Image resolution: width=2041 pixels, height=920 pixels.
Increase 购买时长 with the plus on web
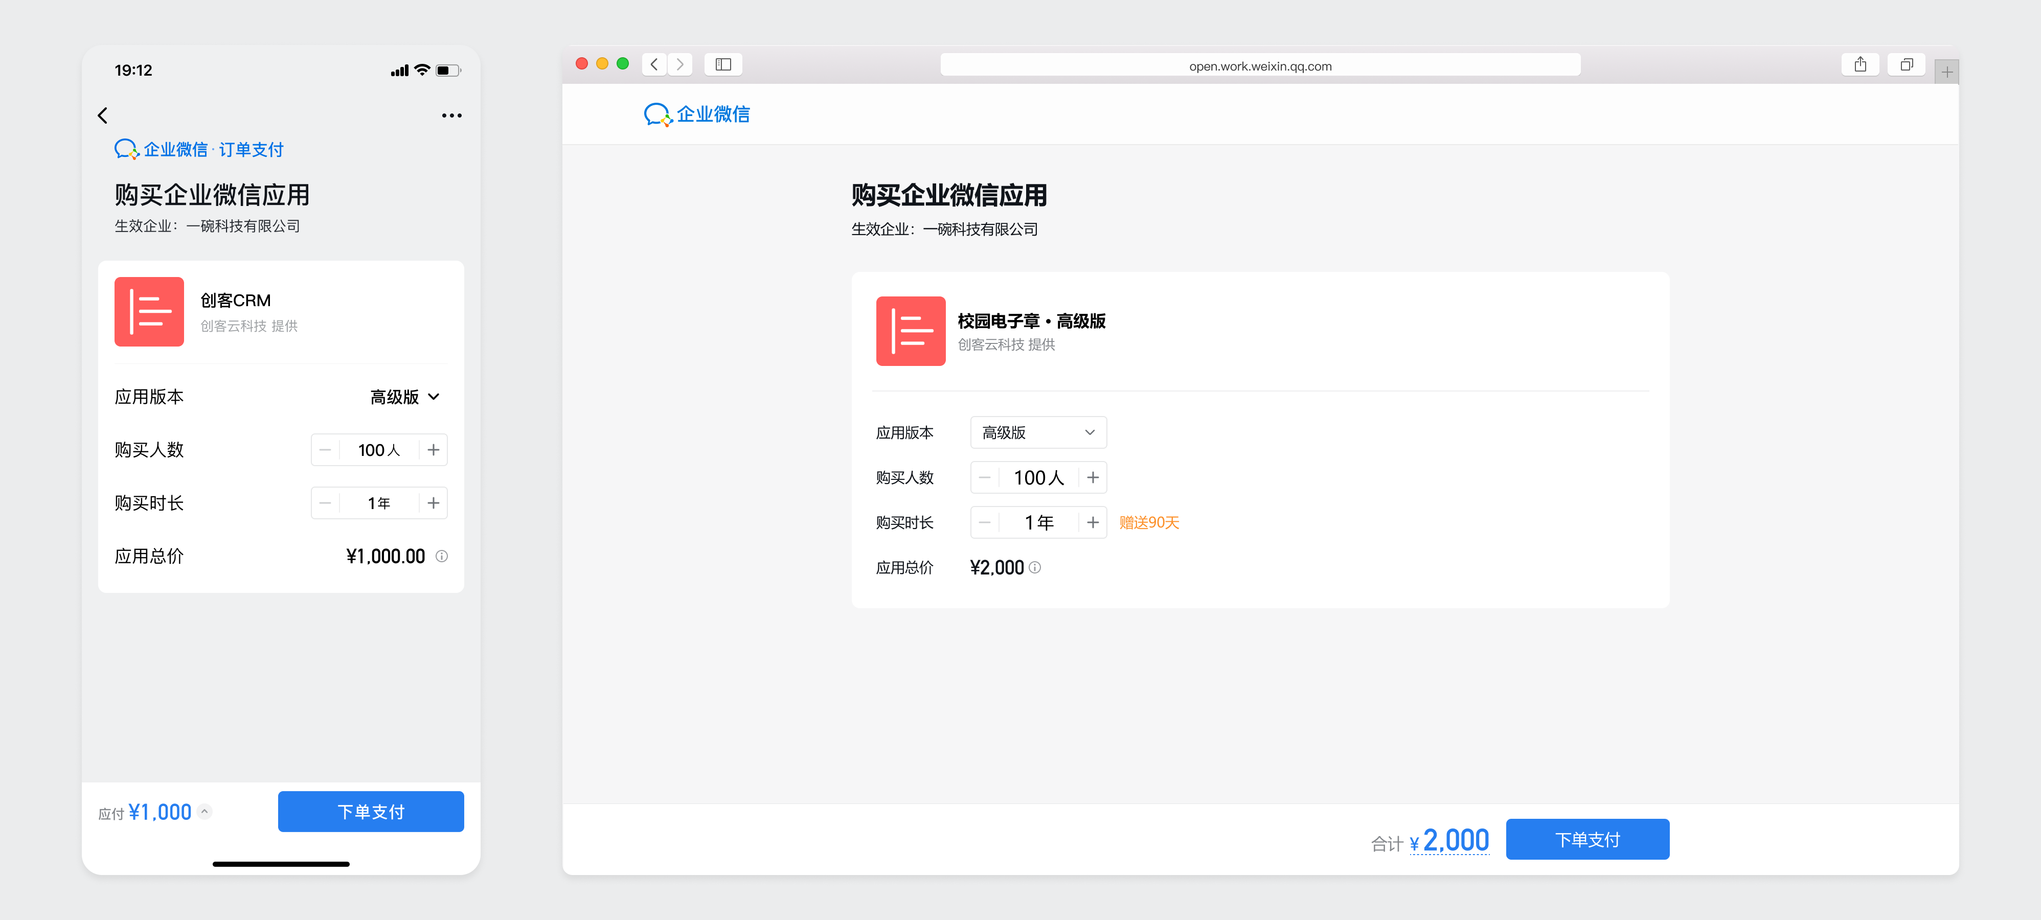click(x=1093, y=522)
